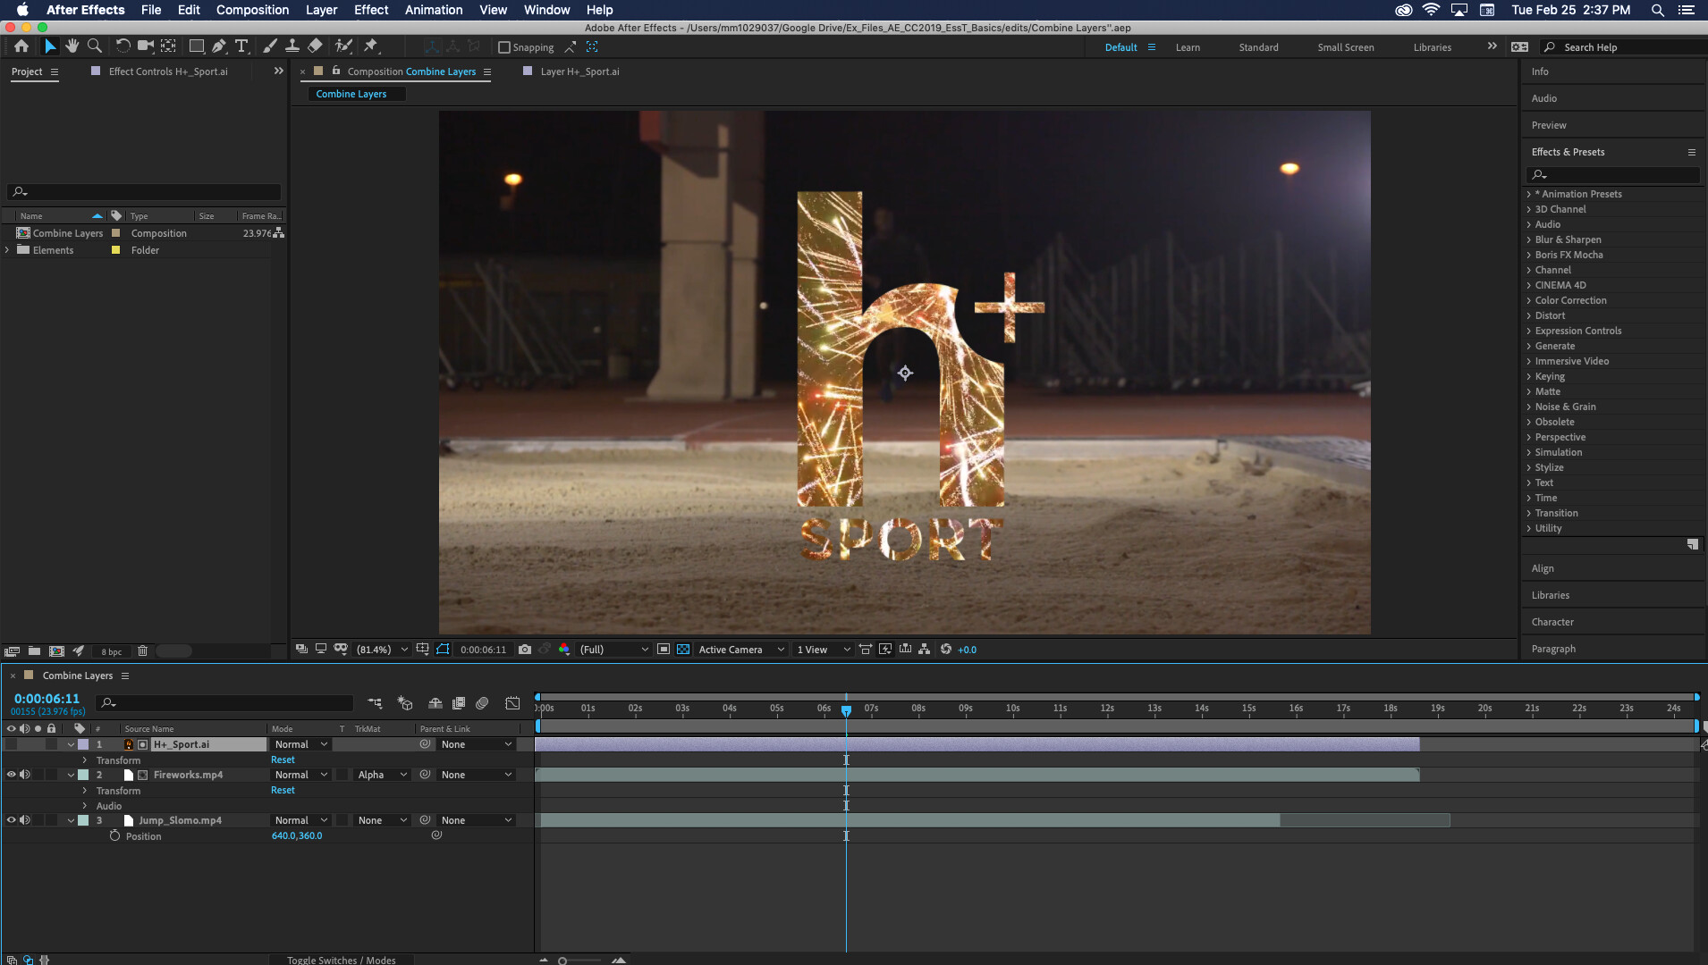Open the Libraries panel
The height and width of the screenshot is (965, 1708).
[x=1550, y=594]
